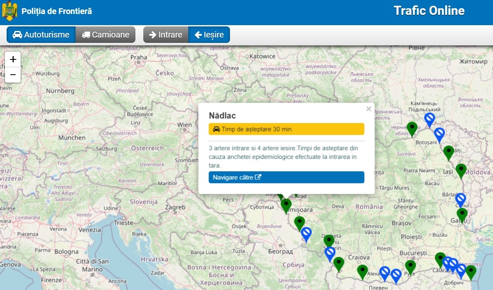The height and width of the screenshot is (290, 493).
Task: Click the green marker west of Timișoara
Action: (286, 205)
